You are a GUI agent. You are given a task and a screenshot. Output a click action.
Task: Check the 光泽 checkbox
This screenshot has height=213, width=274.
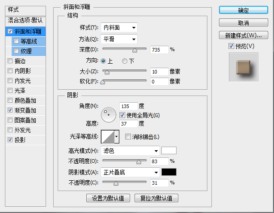[x=10, y=91]
